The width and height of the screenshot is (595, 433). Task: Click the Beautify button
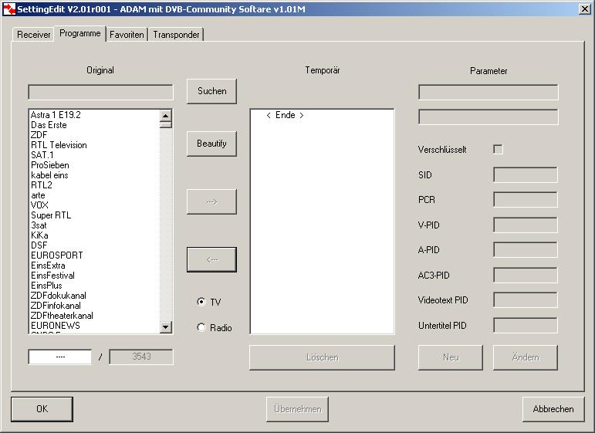point(211,144)
